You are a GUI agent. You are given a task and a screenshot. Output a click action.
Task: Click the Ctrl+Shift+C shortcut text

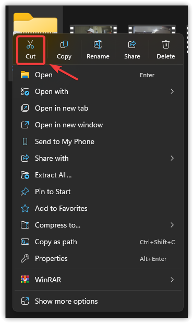[158, 242]
